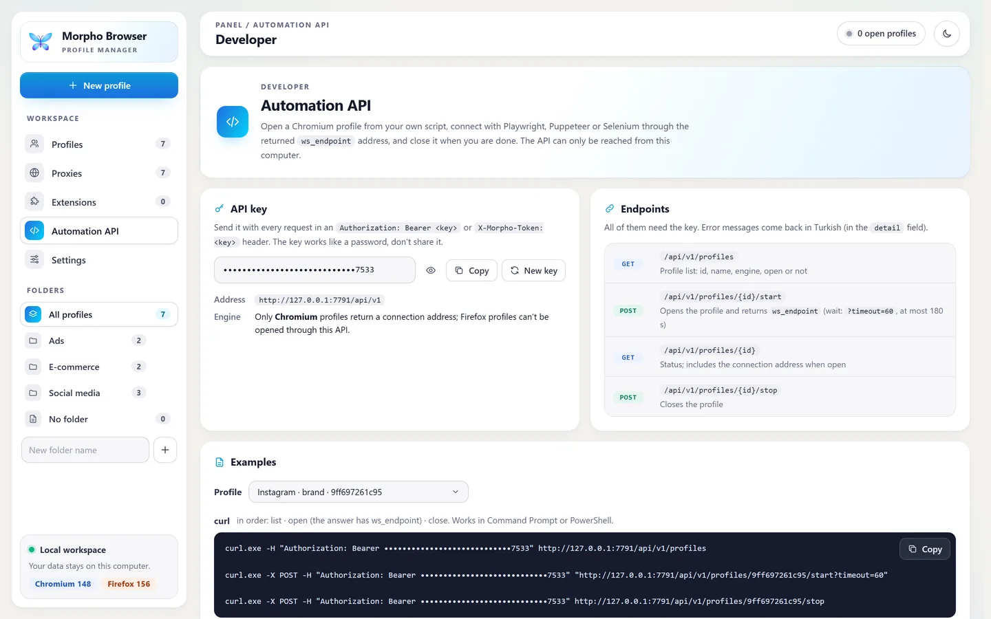Open the Profiles workspace section
Screen dimensions: 991x619
[99, 144]
